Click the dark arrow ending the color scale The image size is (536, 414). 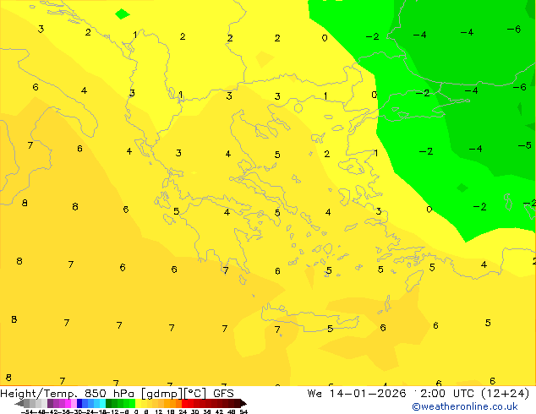(x=243, y=403)
